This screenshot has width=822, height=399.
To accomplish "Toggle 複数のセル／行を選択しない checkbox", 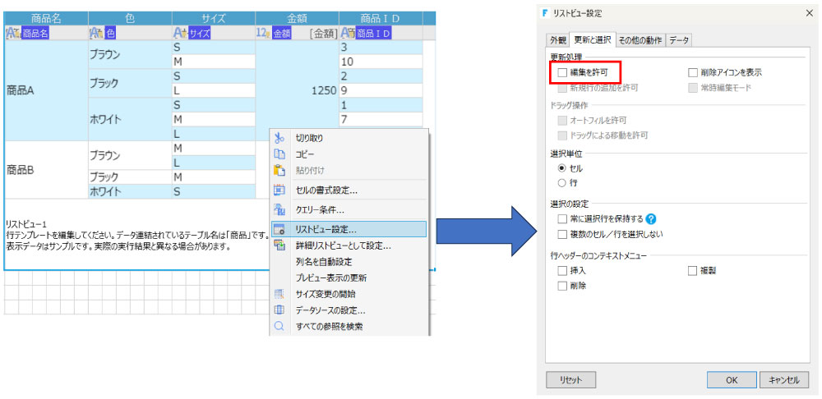I will click(x=562, y=234).
